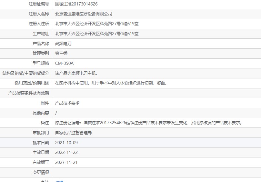Screen dimensions: 261x182
Task: Click the 生产地址 row label
Action: [x=41, y=34]
